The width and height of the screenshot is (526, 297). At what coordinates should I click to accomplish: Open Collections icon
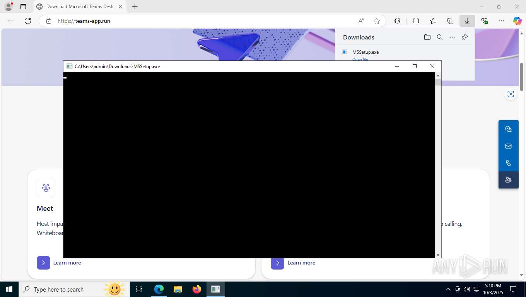[450, 21]
